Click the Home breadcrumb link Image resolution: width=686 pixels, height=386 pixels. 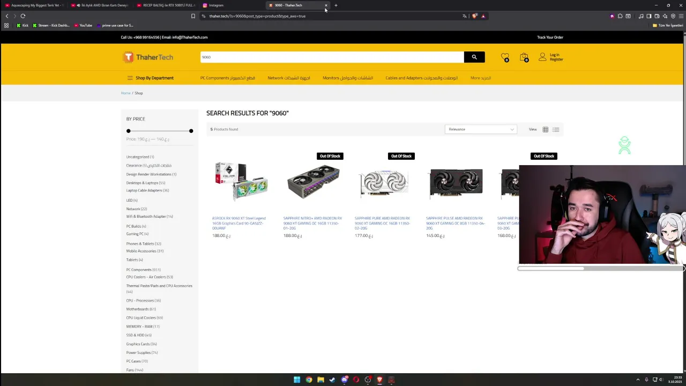click(125, 93)
